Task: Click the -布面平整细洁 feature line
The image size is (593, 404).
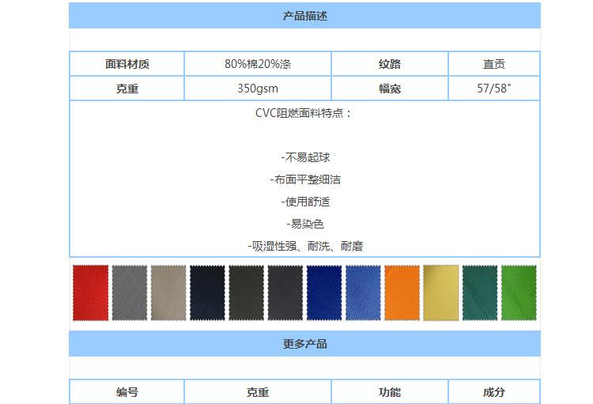Action: tap(305, 179)
